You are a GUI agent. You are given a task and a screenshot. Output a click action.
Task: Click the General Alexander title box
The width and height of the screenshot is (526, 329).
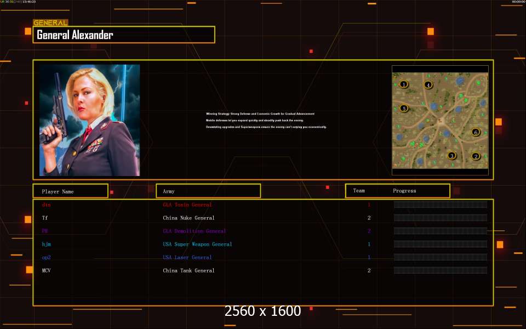[124, 35]
